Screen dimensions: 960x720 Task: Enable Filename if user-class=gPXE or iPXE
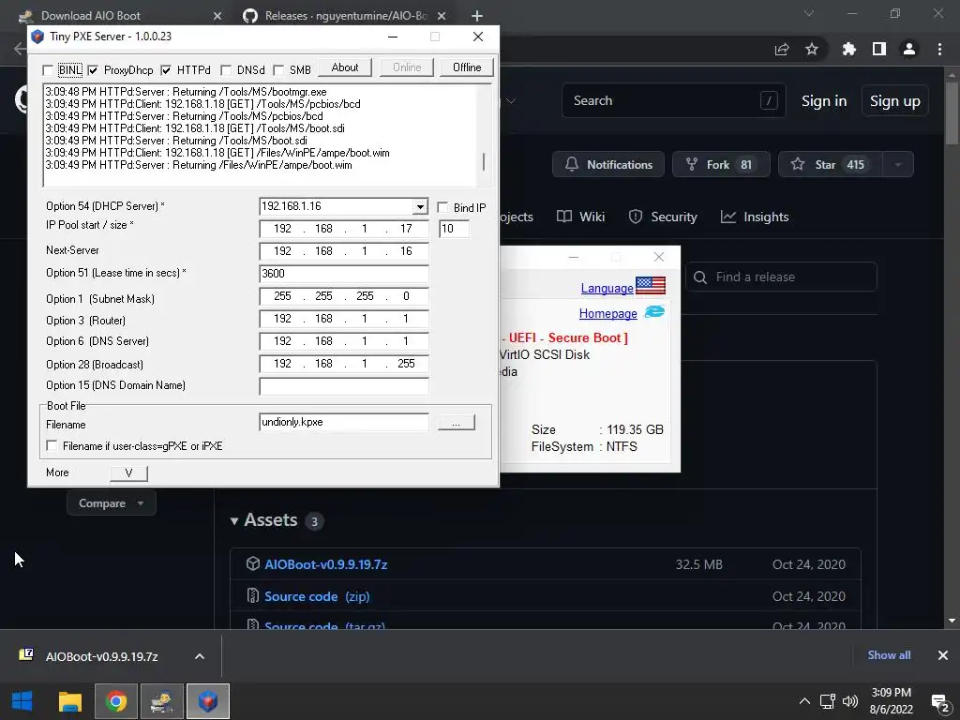pos(52,445)
